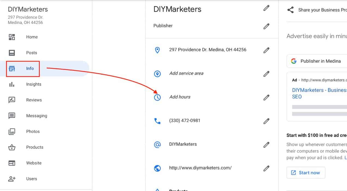Click the location pin icon beside address
This screenshot has height=191, width=347.
click(157, 50)
